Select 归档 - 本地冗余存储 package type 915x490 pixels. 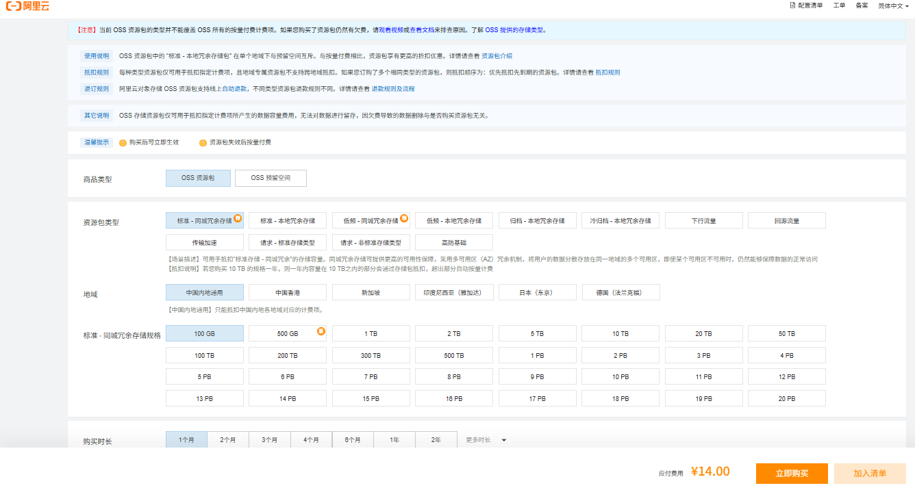pyautogui.click(x=538, y=220)
